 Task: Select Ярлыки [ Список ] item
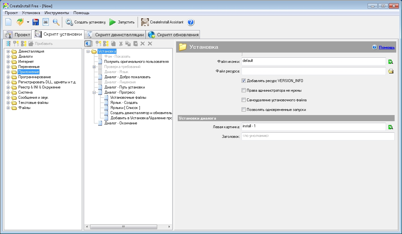click(x=125, y=108)
